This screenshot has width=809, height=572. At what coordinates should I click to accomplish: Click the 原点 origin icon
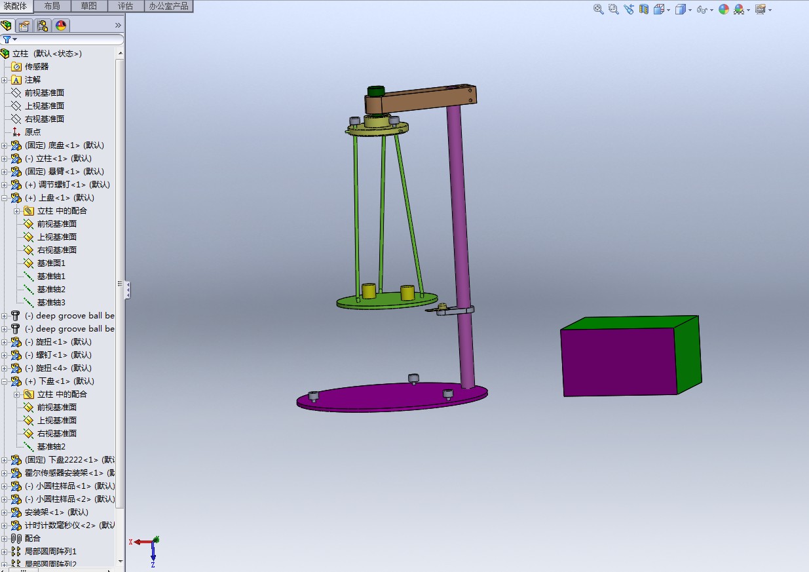coord(16,132)
